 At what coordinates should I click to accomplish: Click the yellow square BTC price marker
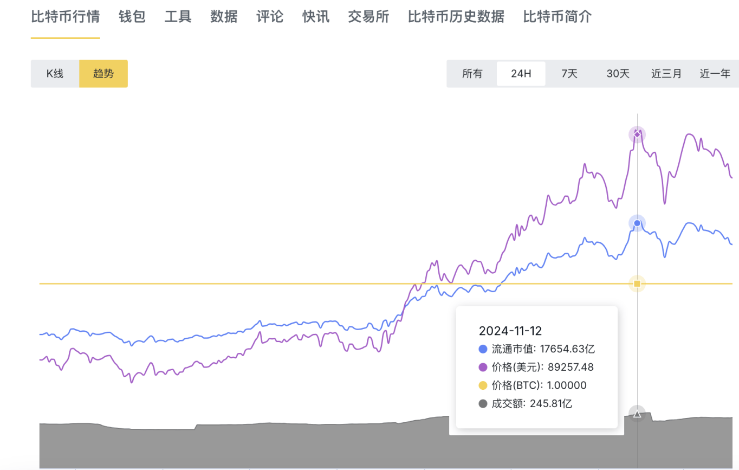[x=637, y=284]
